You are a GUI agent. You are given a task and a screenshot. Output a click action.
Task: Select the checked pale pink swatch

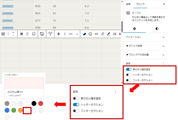point(27,110)
